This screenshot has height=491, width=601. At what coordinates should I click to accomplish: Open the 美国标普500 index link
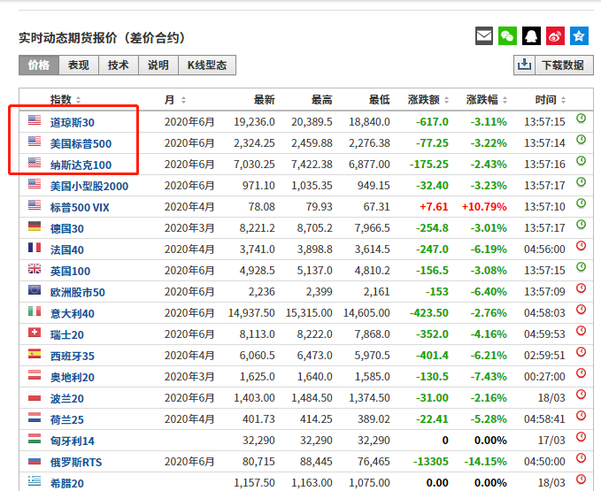point(81,143)
